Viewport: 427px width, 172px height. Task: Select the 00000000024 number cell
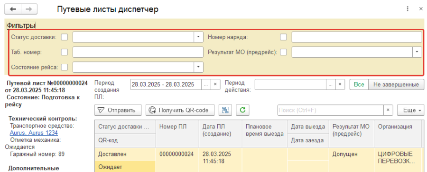coord(177,160)
